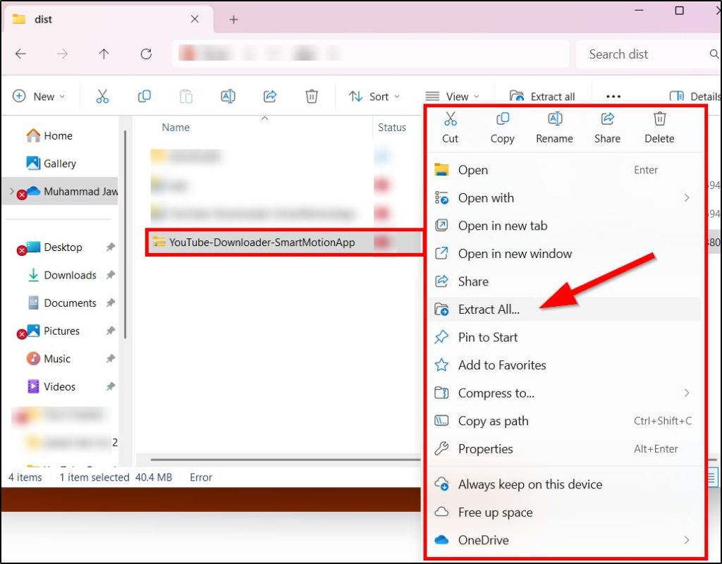The width and height of the screenshot is (722, 564).
Task: Close the dist tab
Action: [195, 19]
